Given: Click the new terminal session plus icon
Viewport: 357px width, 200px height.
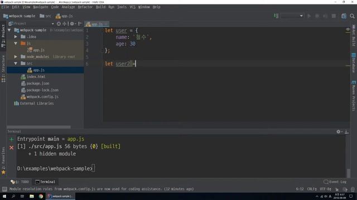Looking at the screenshot, I should pyautogui.click(x=11, y=139).
